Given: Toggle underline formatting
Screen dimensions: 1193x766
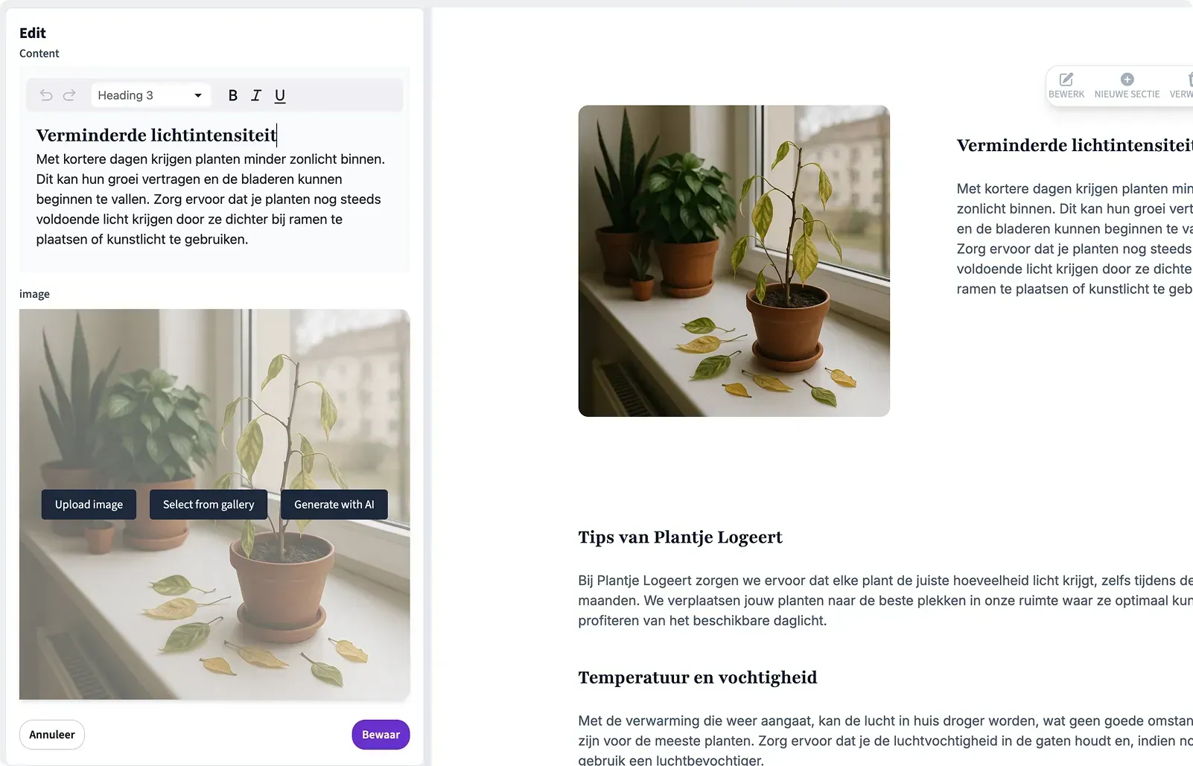Looking at the screenshot, I should coord(280,95).
